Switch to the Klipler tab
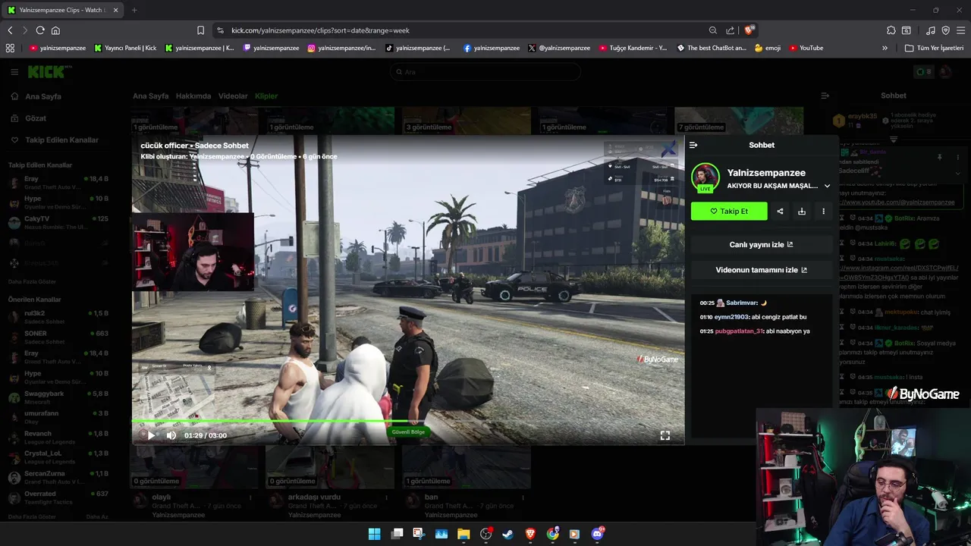Screen dimensions: 971x546 coord(266,96)
